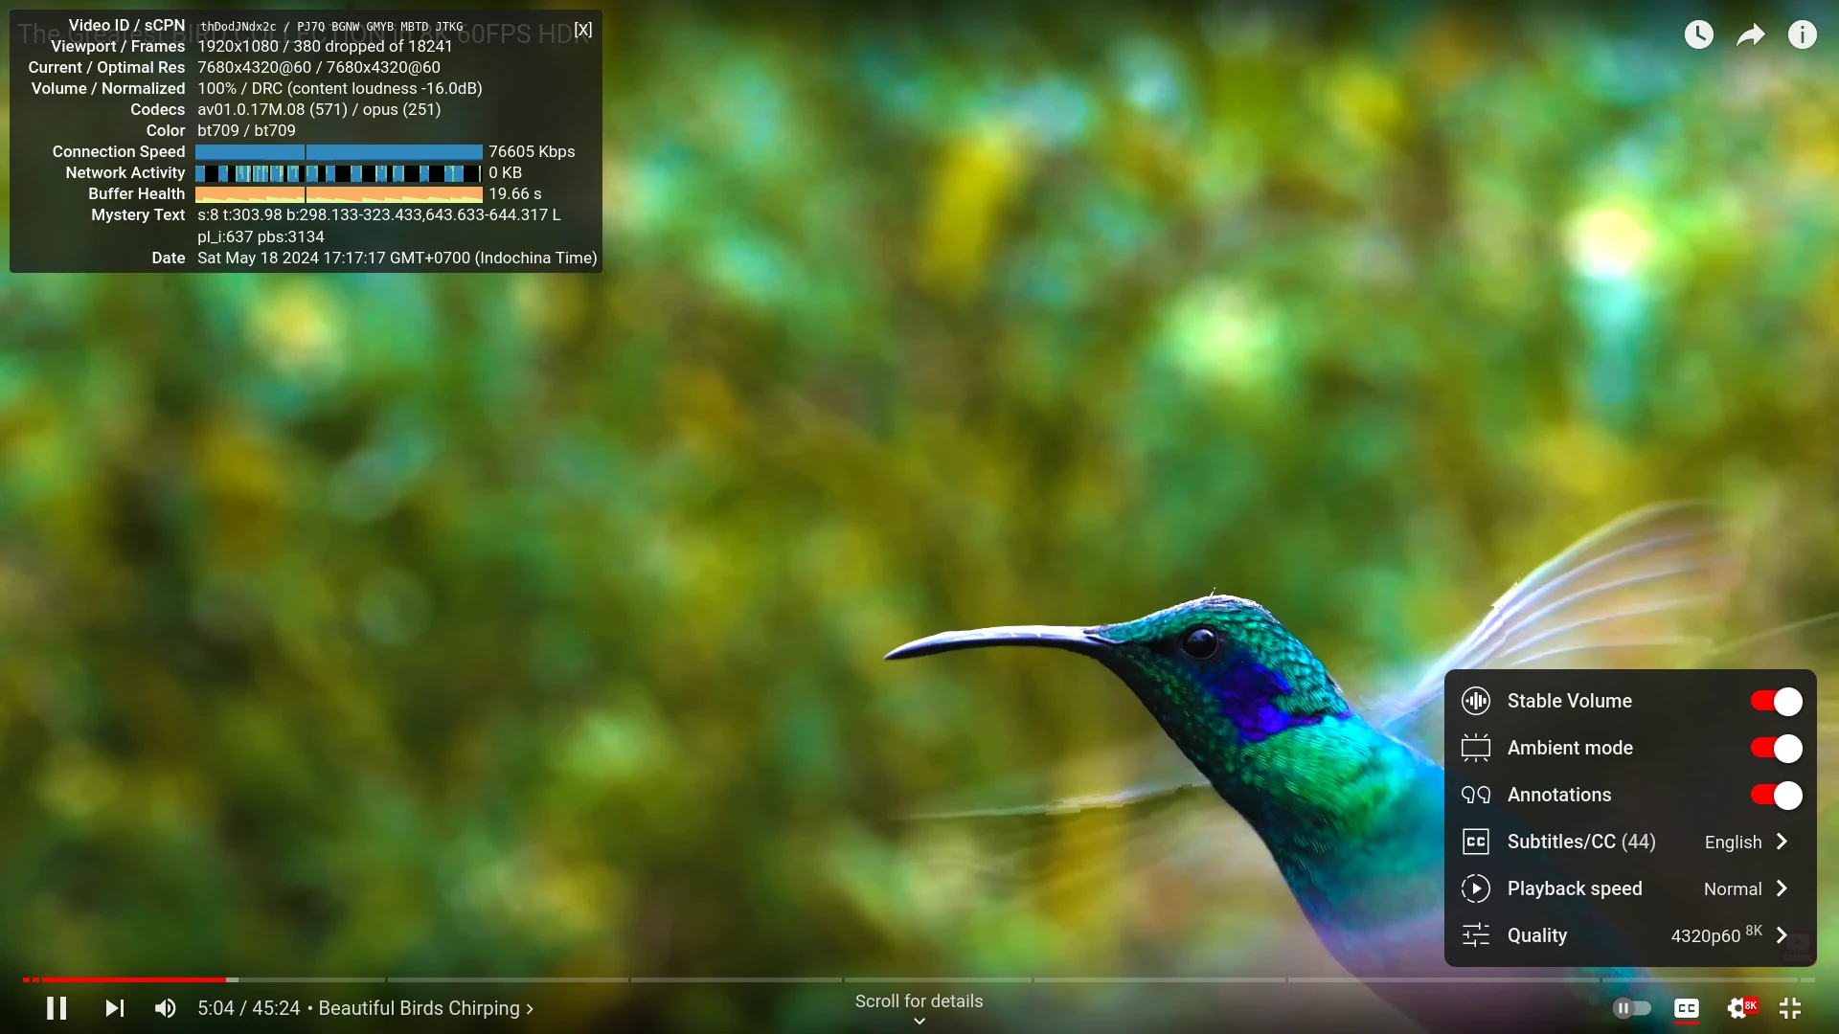
Task: Click the 76605 Kbps value
Action: (532, 151)
